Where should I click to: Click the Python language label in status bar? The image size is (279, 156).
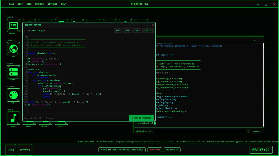pos(50,118)
